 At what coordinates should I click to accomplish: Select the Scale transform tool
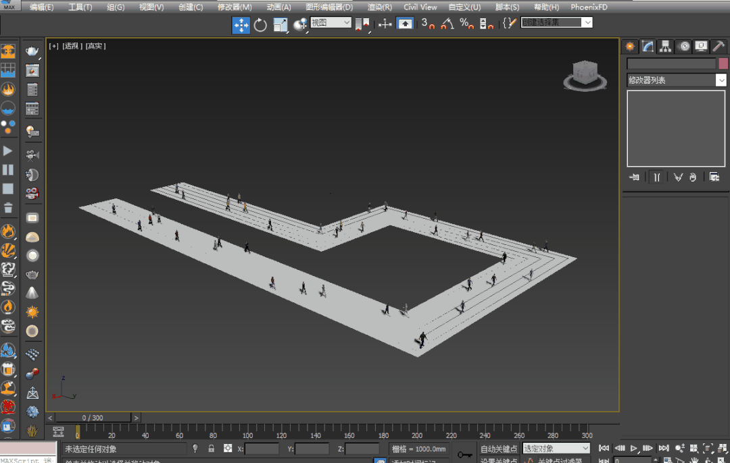[x=281, y=25]
